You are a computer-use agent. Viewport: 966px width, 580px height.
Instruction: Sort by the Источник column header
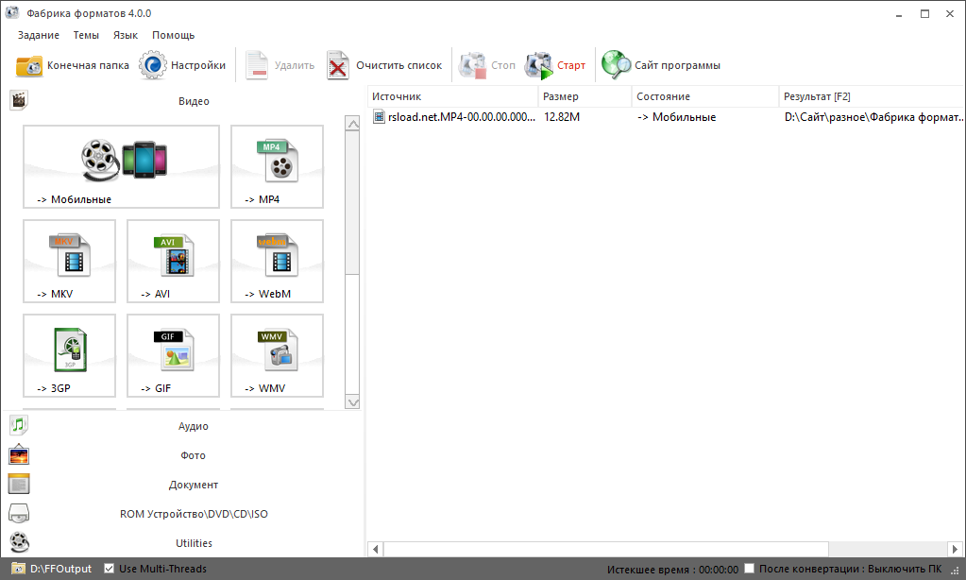453,96
